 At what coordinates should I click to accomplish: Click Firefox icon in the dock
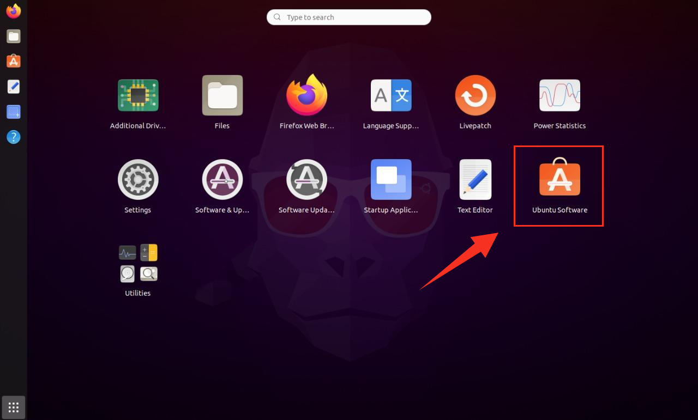click(14, 11)
